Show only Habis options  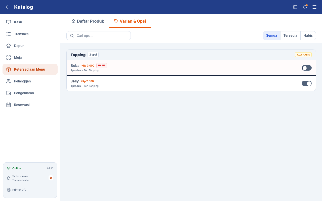point(308,36)
